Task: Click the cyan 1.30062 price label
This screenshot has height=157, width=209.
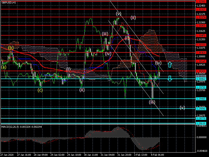Action: pyautogui.click(x=201, y=79)
